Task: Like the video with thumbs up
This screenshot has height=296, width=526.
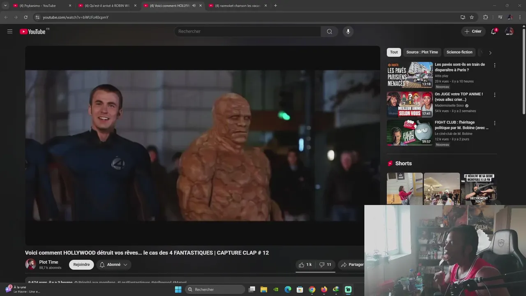Action: pos(305,265)
